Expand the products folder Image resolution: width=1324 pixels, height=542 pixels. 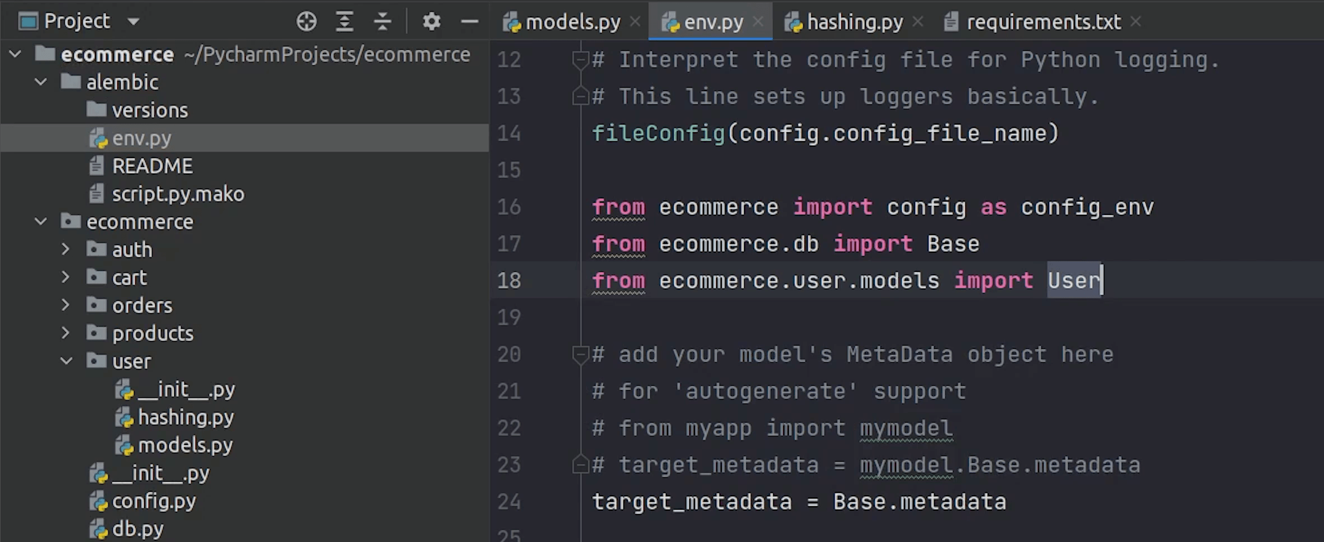click(65, 333)
